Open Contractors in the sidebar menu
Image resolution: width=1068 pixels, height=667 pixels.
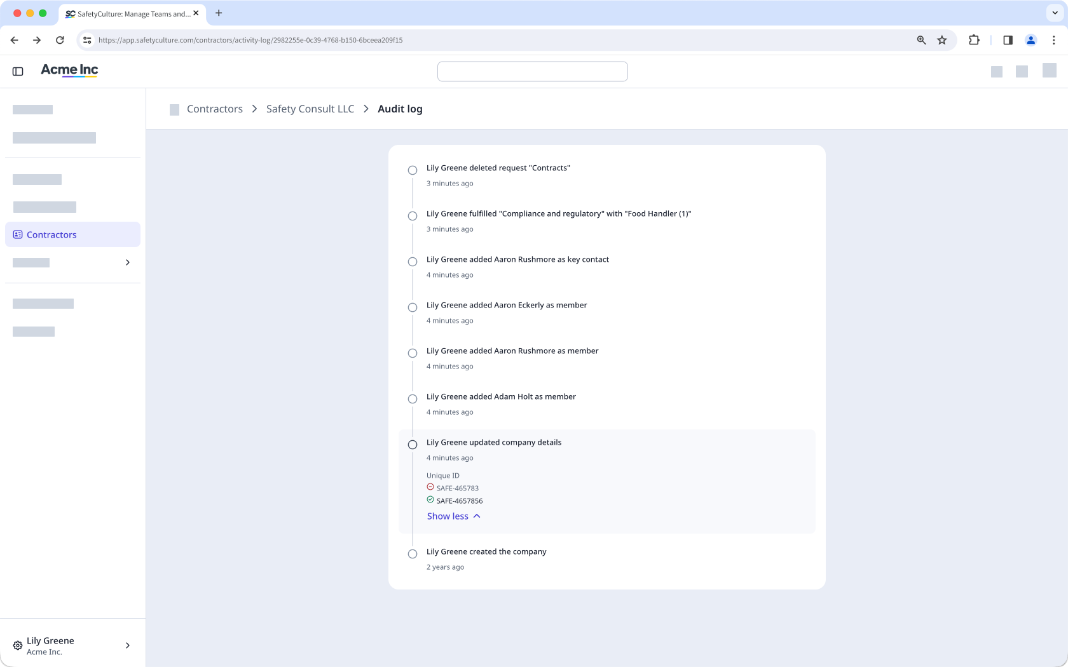click(x=72, y=234)
